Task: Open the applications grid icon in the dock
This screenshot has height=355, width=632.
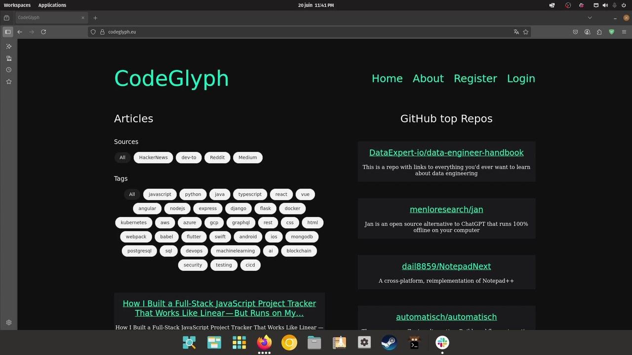Action: [x=239, y=342]
